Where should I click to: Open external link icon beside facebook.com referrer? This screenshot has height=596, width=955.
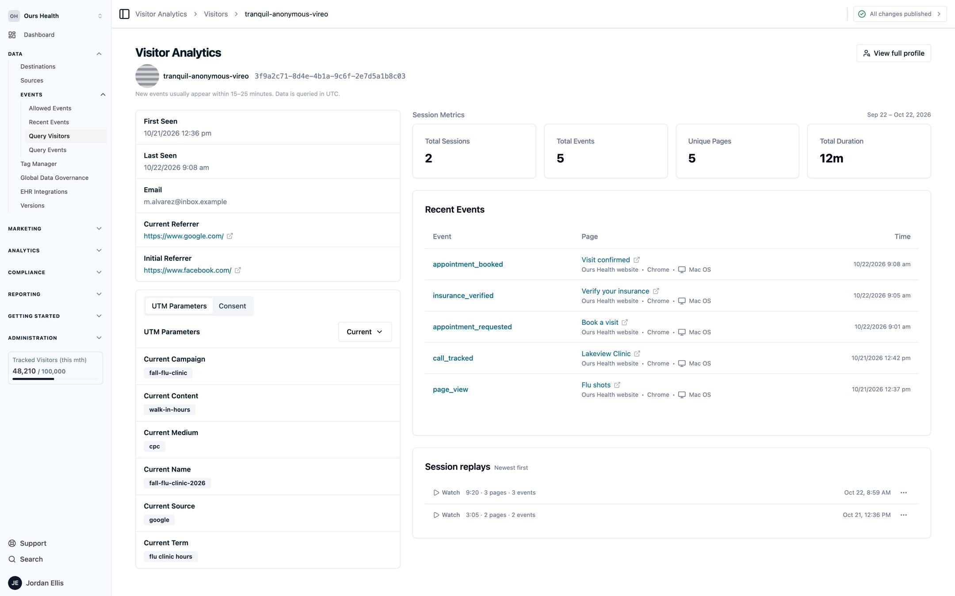click(x=238, y=270)
